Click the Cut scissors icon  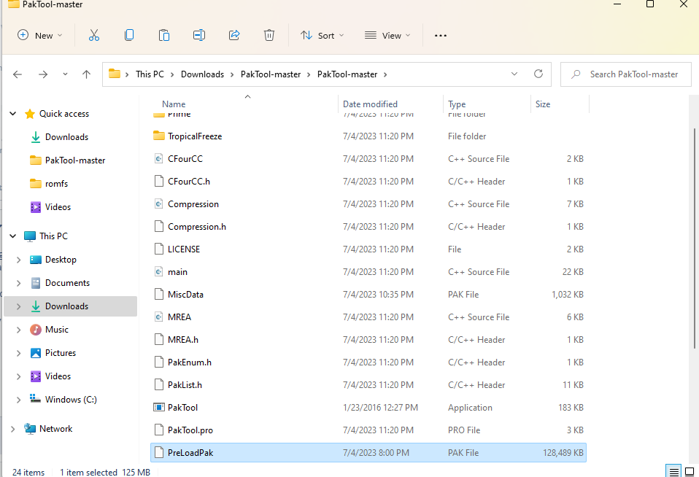(93, 35)
